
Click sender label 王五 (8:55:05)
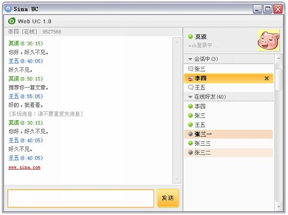(25, 96)
